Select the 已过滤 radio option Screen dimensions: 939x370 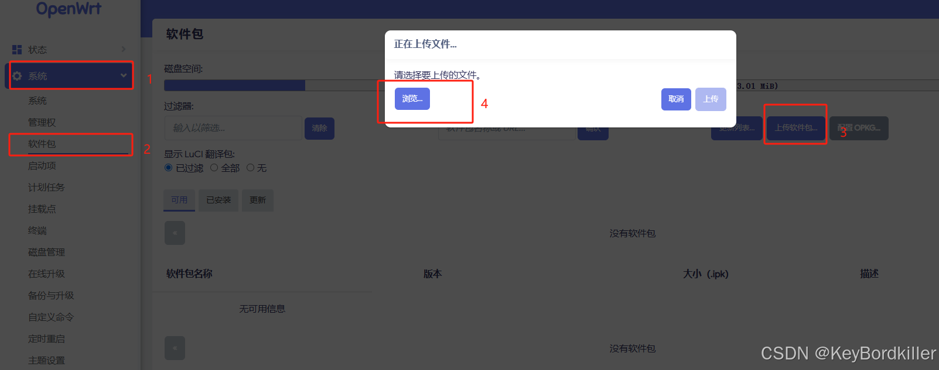point(169,168)
